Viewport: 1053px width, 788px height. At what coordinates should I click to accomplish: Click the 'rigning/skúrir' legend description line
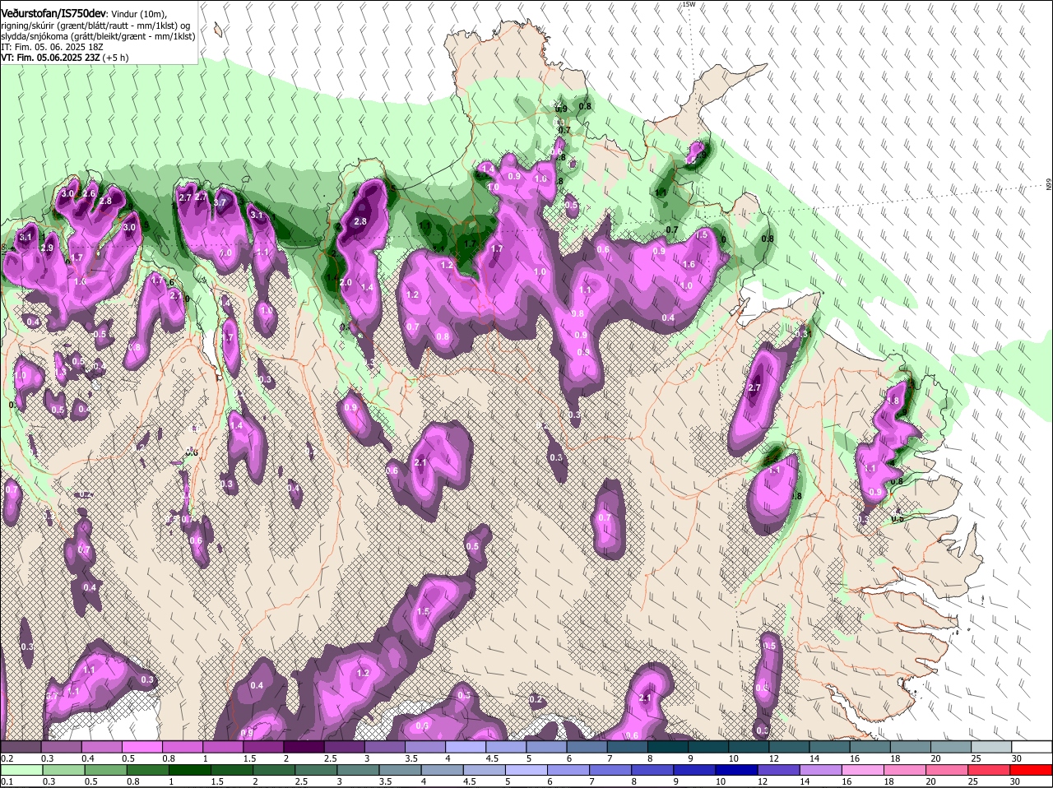click(x=97, y=25)
